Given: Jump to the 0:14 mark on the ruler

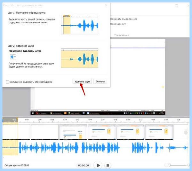Looking at the screenshot, I should (x=90, y=120).
